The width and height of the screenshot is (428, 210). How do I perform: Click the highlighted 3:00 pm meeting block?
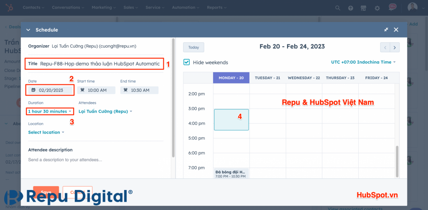pyautogui.click(x=231, y=120)
